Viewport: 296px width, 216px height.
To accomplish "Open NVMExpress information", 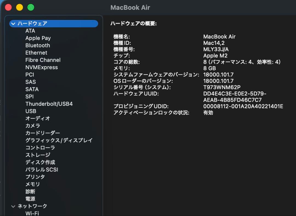I will (42, 68).
